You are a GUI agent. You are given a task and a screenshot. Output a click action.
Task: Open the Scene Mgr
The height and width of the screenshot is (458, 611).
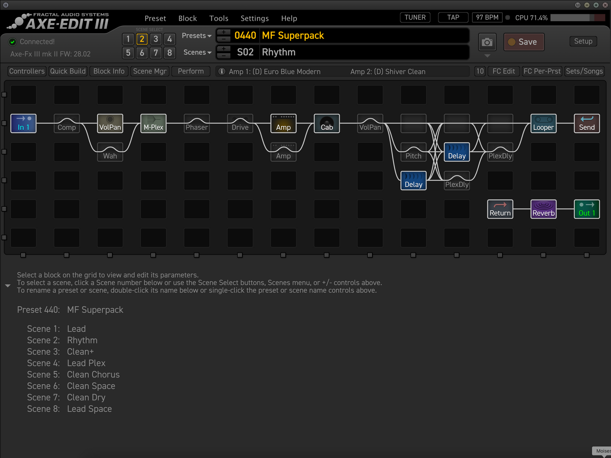tap(150, 71)
